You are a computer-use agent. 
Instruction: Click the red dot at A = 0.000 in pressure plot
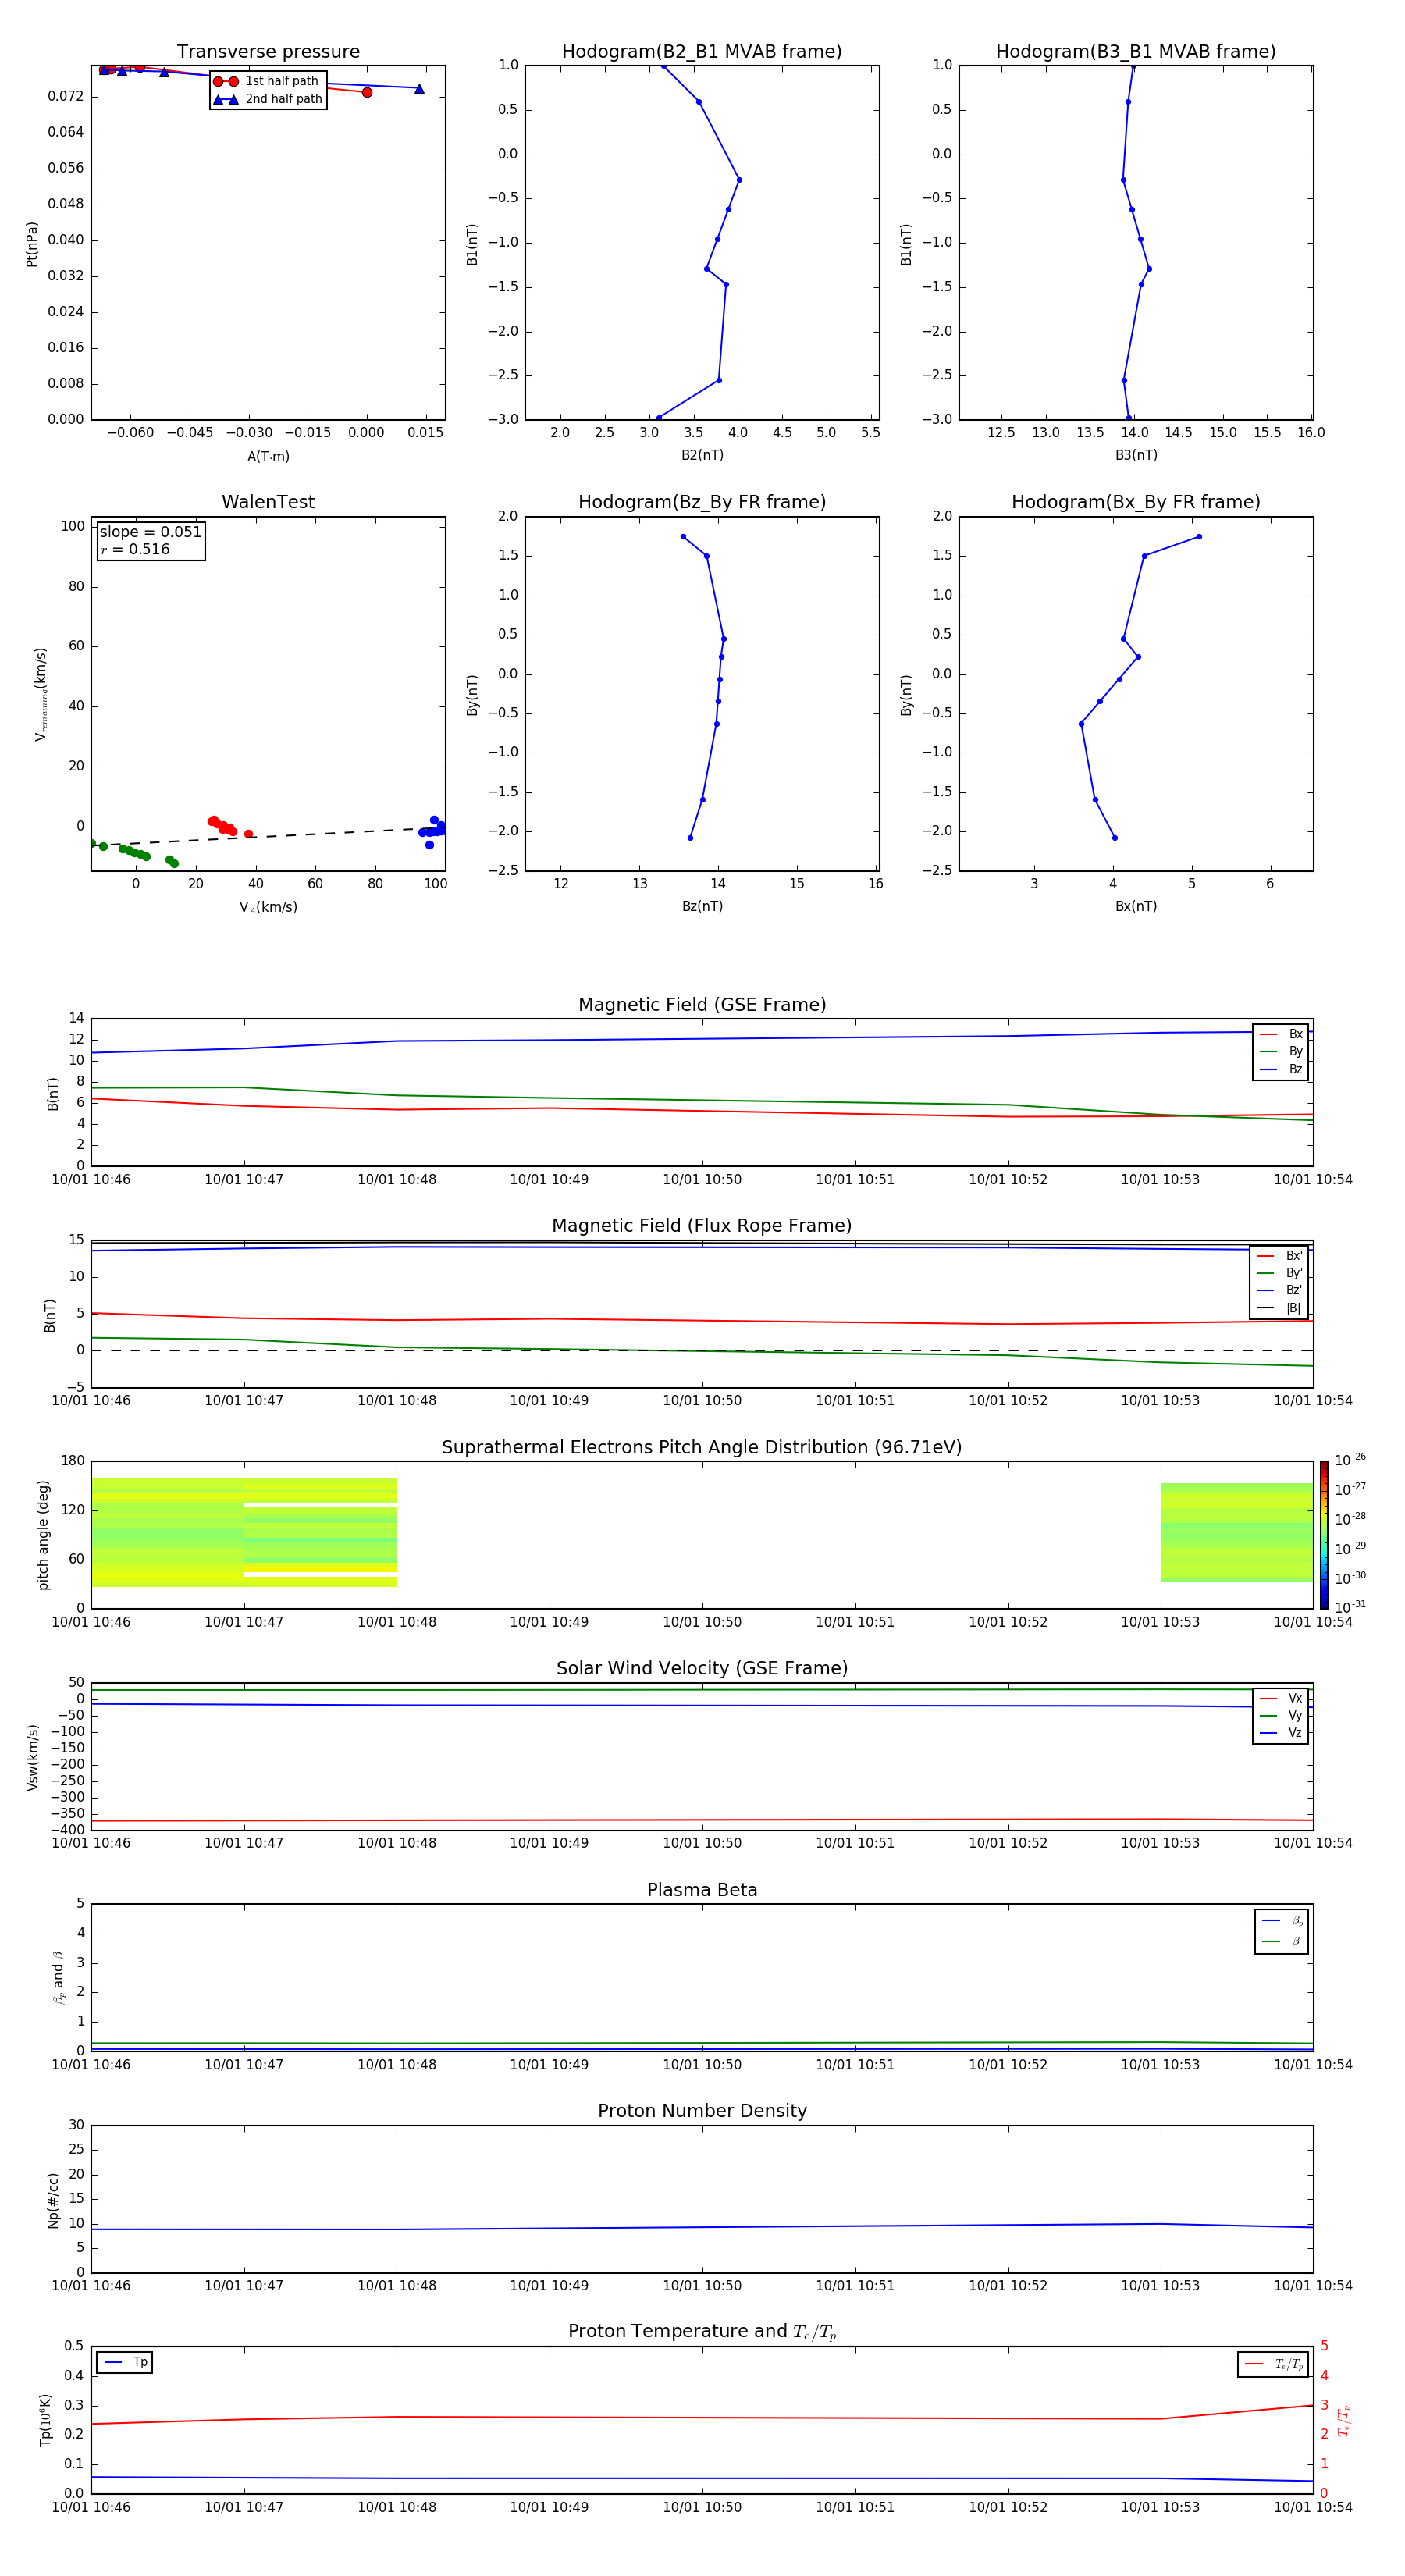[367, 92]
